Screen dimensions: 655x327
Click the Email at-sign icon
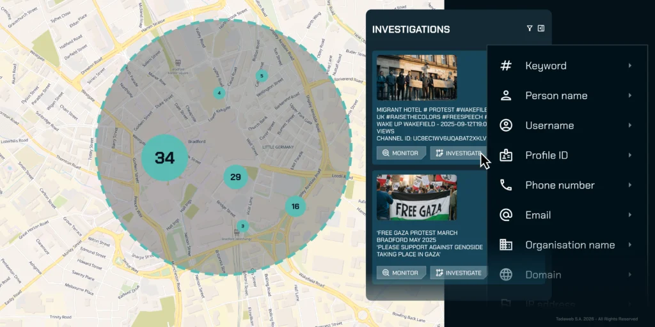pyautogui.click(x=506, y=215)
